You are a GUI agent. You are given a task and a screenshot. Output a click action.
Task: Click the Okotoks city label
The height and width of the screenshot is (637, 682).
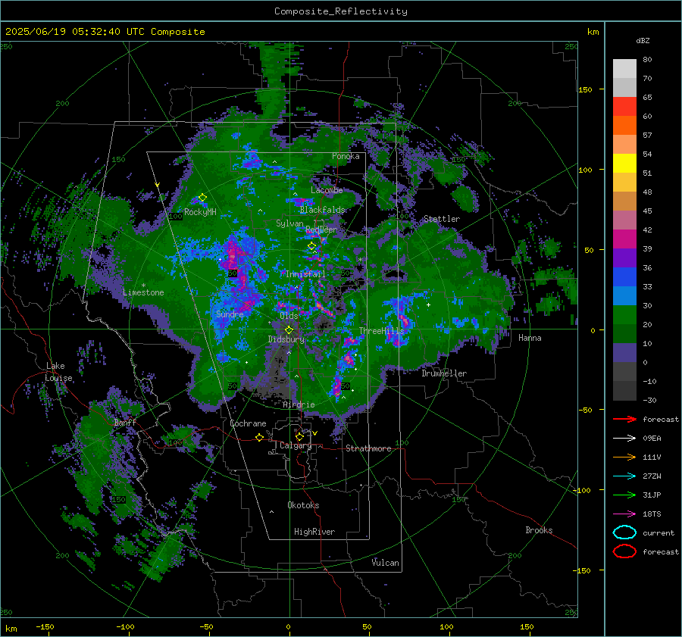pos(303,505)
